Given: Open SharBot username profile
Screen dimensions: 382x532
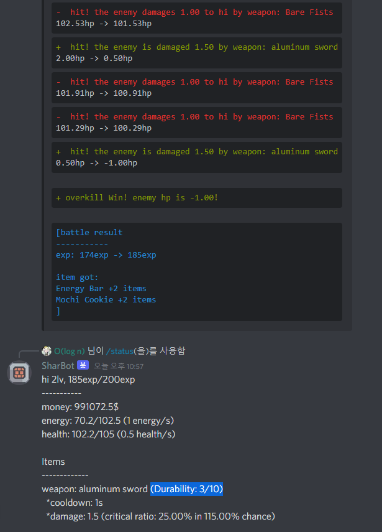Looking at the screenshot, I should 58,365.
